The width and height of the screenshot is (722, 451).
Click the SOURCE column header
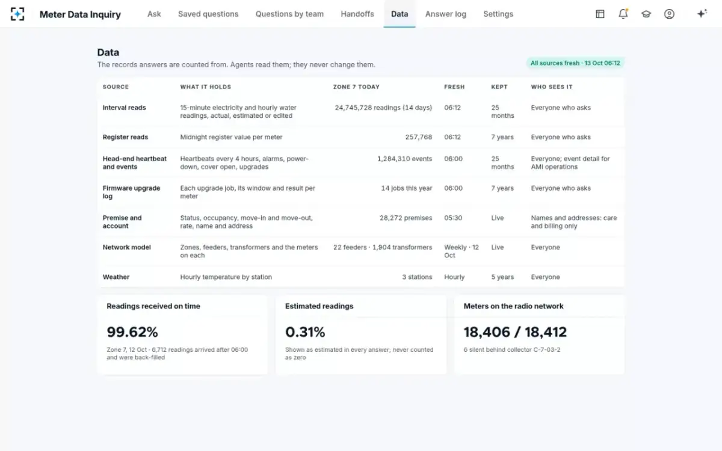116,87
